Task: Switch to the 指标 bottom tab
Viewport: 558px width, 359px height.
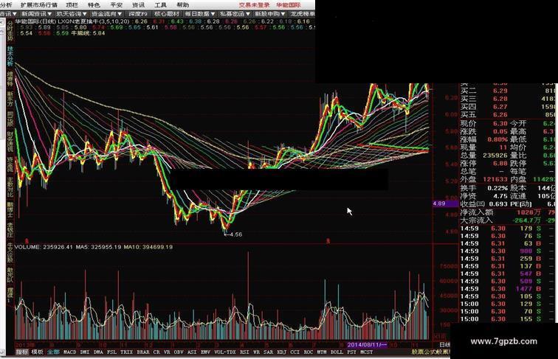Action: [22, 352]
